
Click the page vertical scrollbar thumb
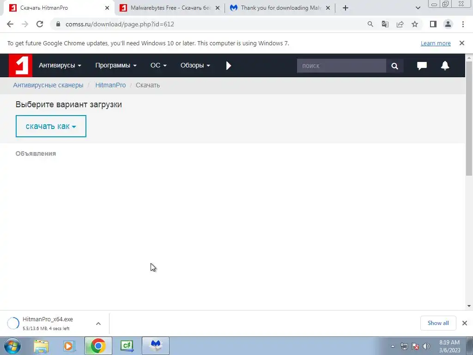tap(469, 118)
